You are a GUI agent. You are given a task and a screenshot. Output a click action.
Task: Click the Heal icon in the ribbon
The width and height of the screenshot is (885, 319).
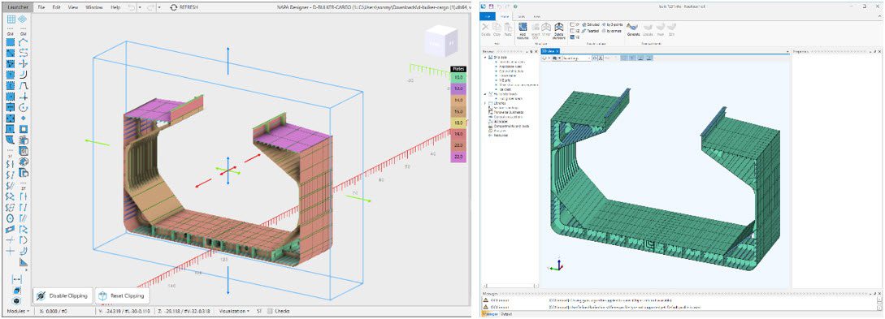[x=660, y=29]
